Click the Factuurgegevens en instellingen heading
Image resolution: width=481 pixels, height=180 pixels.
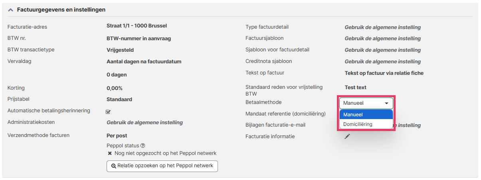click(x=61, y=10)
